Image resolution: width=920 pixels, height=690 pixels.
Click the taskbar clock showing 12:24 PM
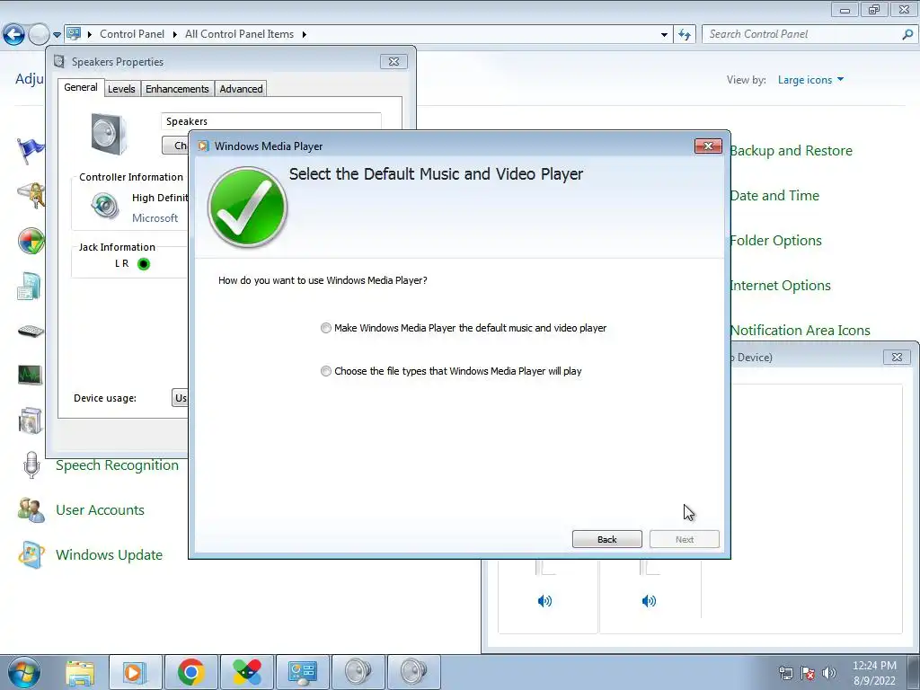[x=874, y=673]
